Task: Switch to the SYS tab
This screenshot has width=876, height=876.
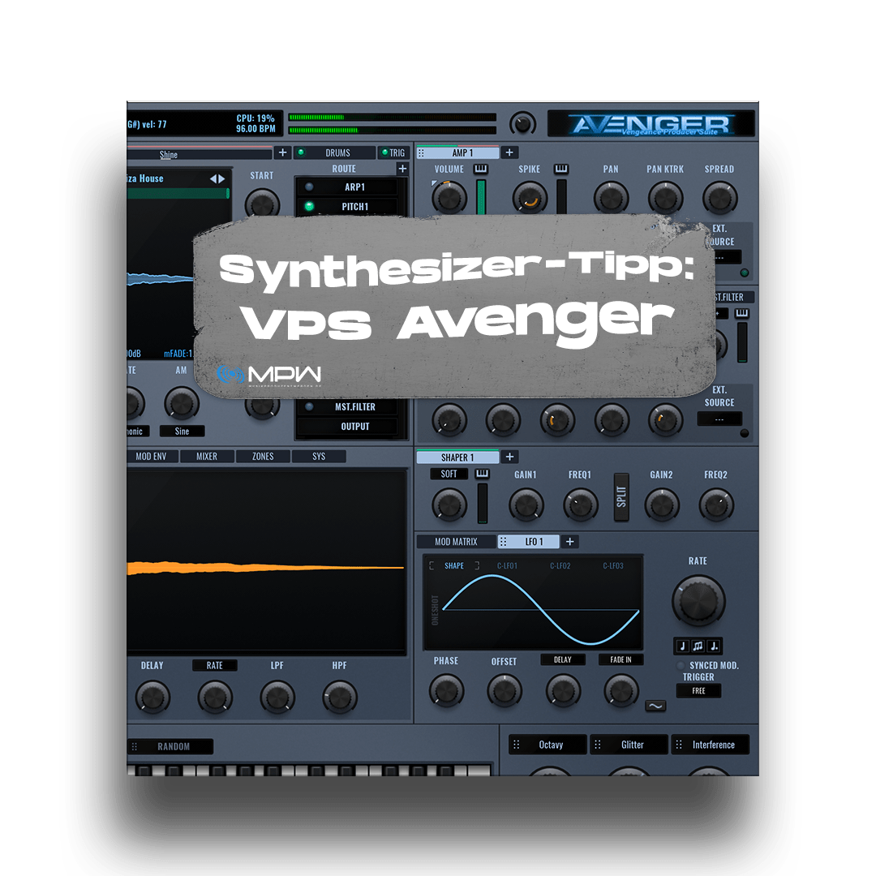Action: point(319,457)
